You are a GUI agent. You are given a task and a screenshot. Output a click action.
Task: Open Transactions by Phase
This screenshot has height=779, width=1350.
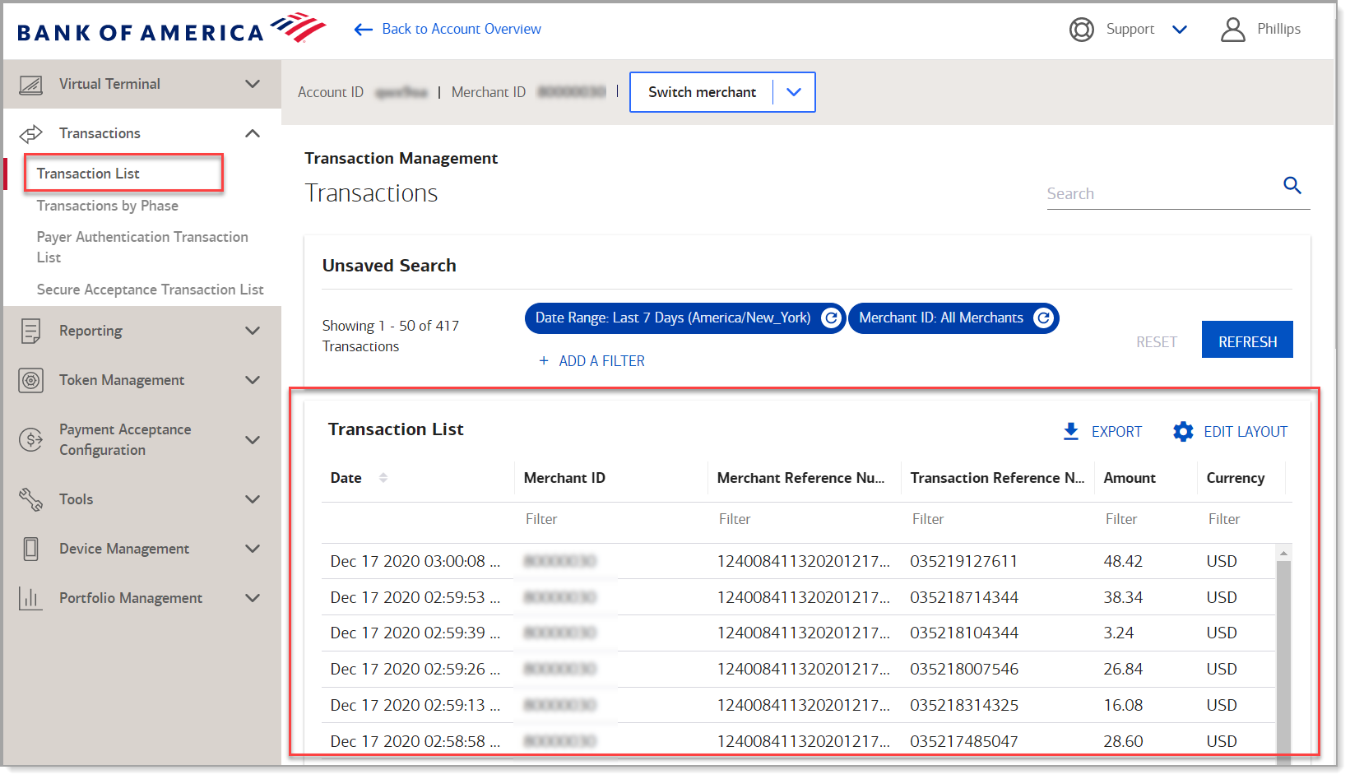coord(108,206)
